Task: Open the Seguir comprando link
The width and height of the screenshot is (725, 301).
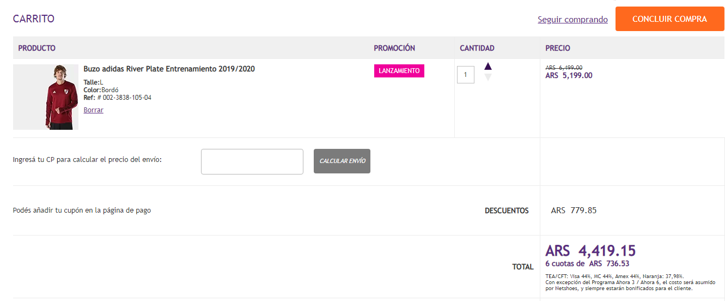Action: [x=572, y=20]
